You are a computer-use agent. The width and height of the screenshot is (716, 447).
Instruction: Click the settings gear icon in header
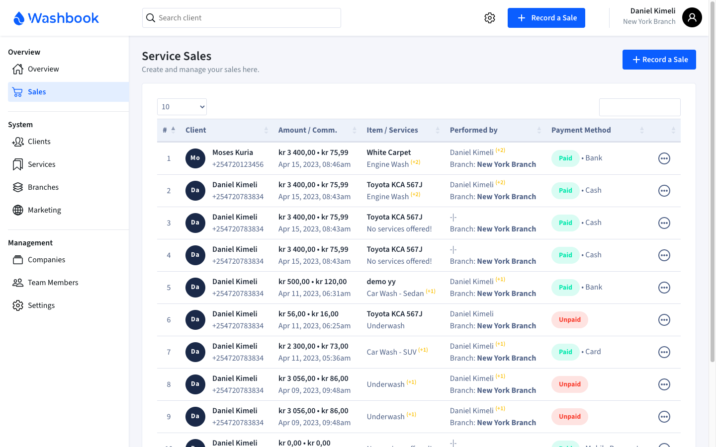(x=490, y=18)
